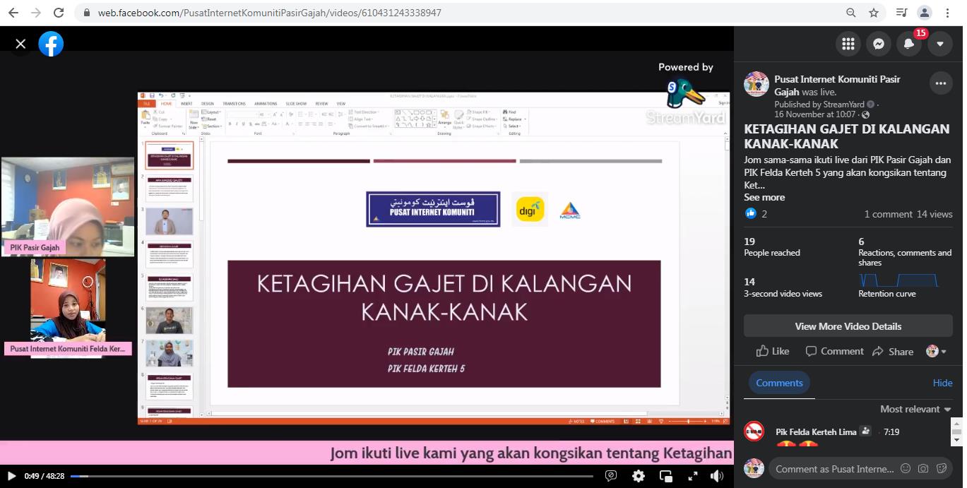Click the video progress seek bar
This screenshot has width=967, height=488.
tap(332, 476)
